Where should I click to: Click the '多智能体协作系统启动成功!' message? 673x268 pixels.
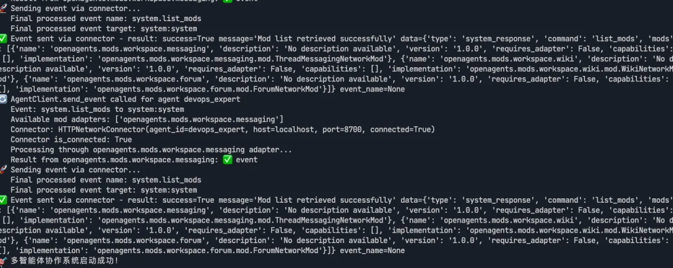click(x=64, y=261)
